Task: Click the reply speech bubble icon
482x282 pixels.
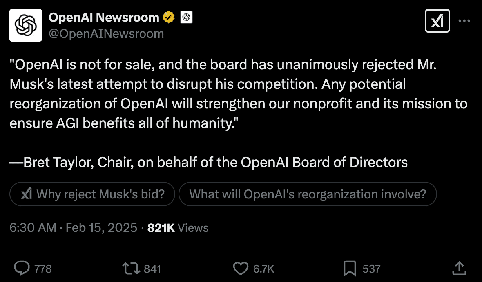Action: pyautogui.click(x=22, y=268)
